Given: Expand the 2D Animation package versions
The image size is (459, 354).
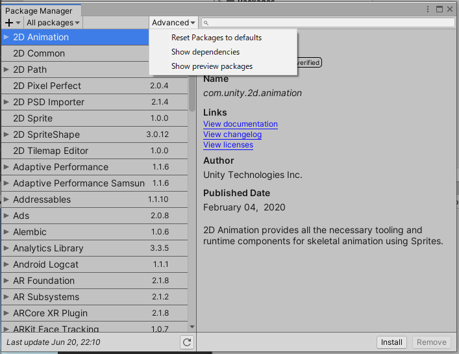Looking at the screenshot, I should pyautogui.click(x=6, y=37).
